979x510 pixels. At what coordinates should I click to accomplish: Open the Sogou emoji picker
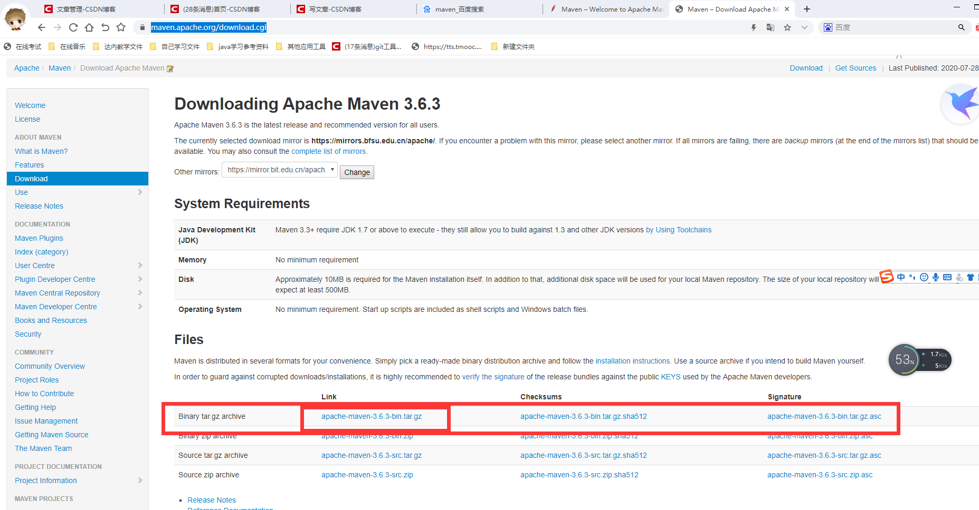click(x=924, y=277)
